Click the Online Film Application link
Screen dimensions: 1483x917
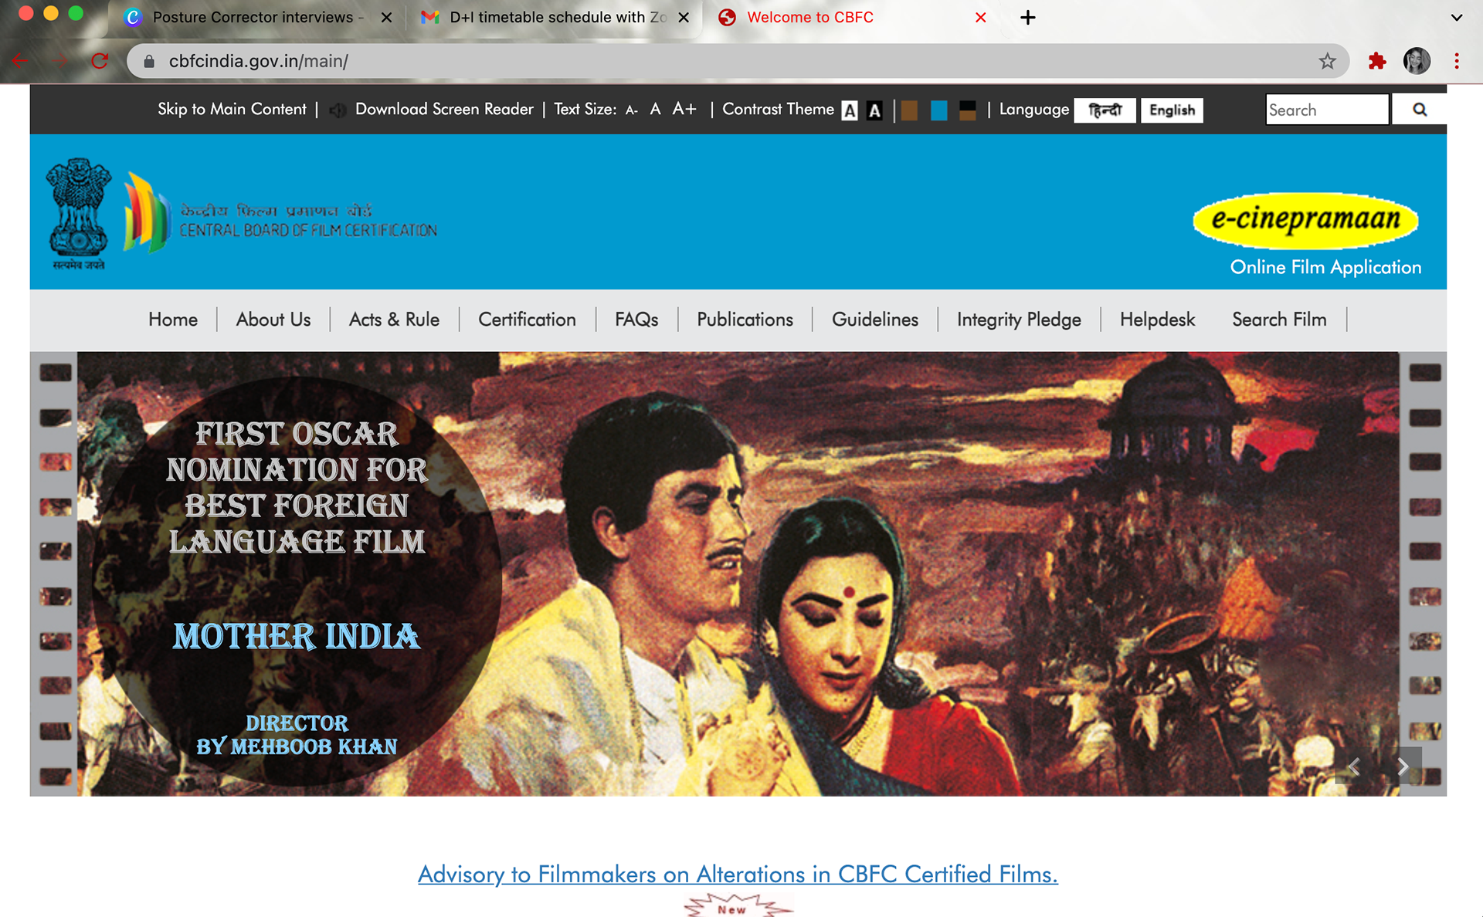tap(1325, 267)
